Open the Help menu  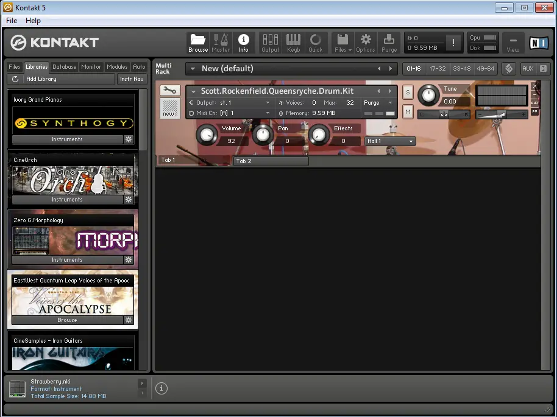click(x=33, y=21)
